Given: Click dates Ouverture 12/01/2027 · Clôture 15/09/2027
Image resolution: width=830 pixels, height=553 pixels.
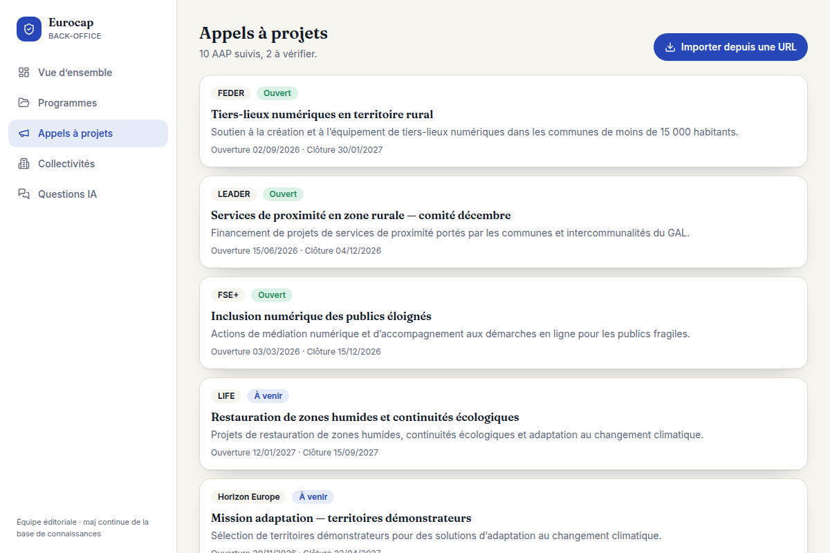Looking at the screenshot, I should (295, 453).
